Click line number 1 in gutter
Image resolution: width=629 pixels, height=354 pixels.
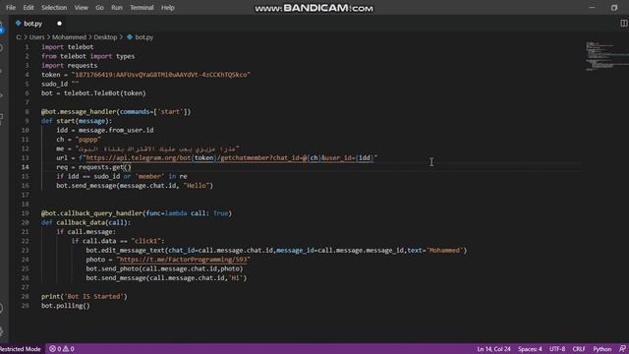click(27, 47)
